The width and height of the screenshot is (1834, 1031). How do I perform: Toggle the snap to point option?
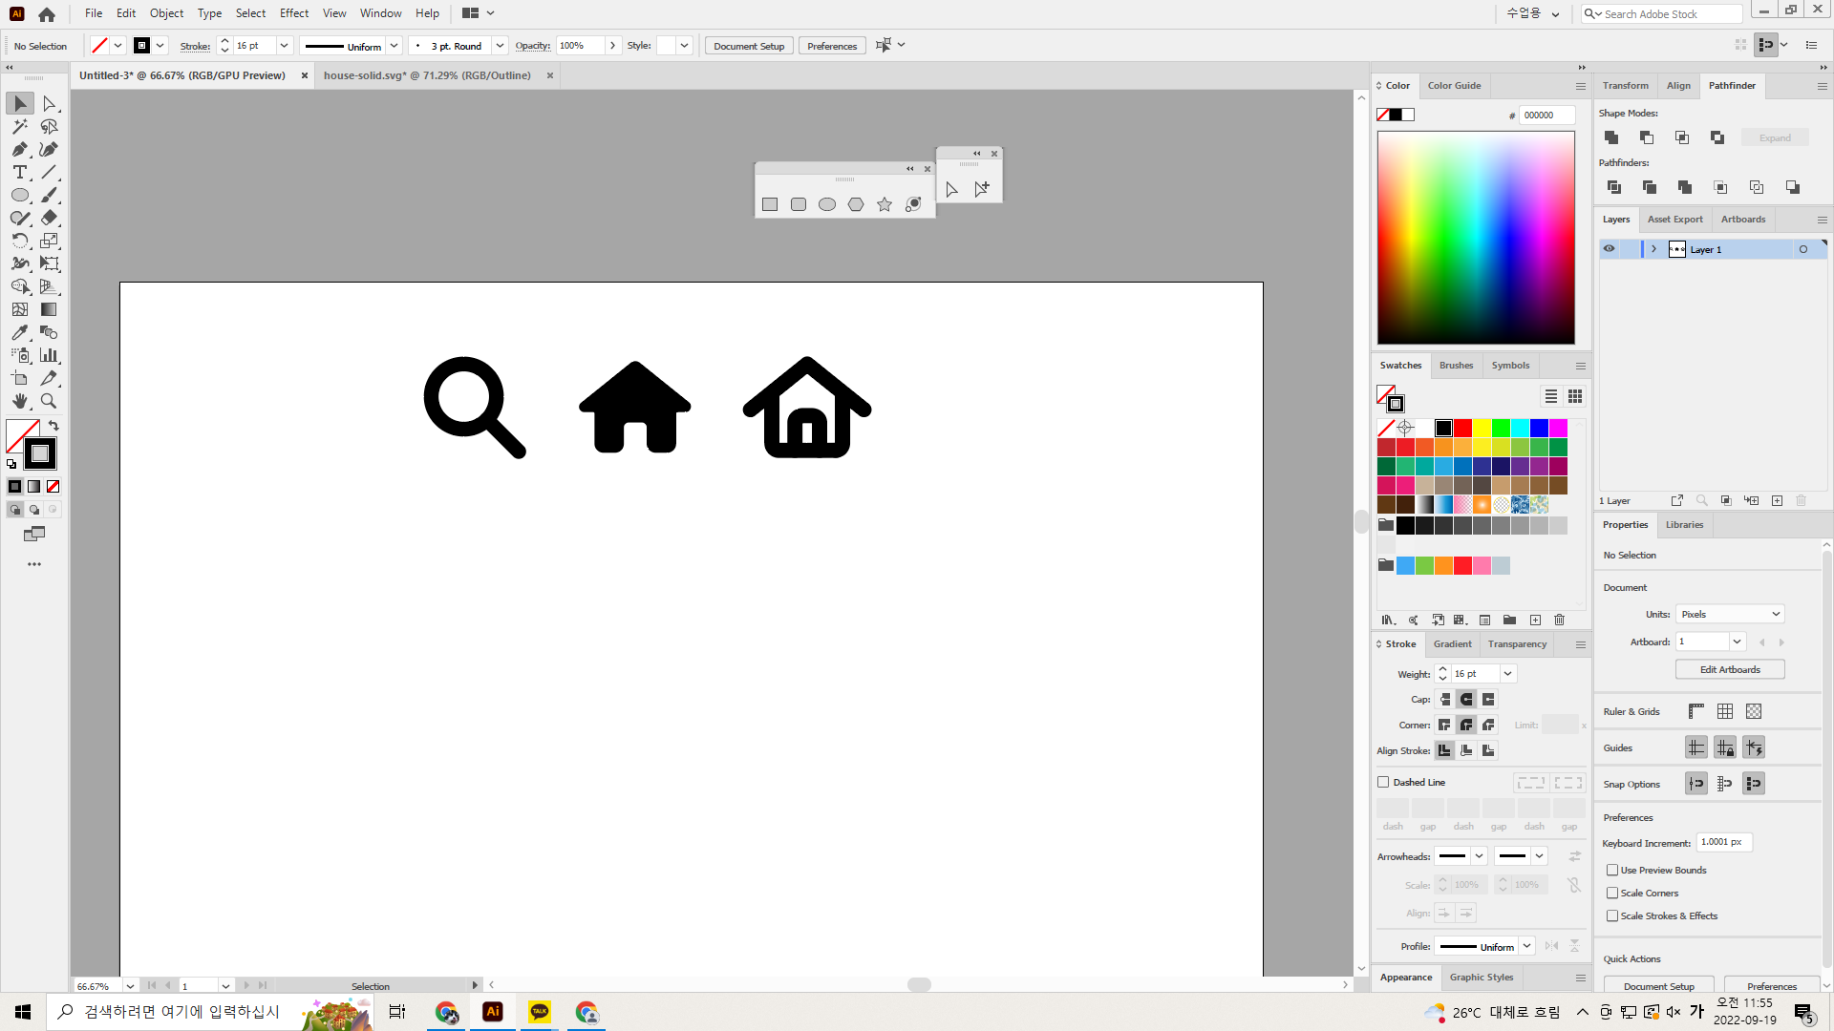pyautogui.click(x=1696, y=784)
